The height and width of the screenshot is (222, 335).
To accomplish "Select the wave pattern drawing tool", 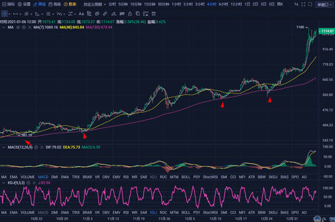I will click(x=59, y=14).
